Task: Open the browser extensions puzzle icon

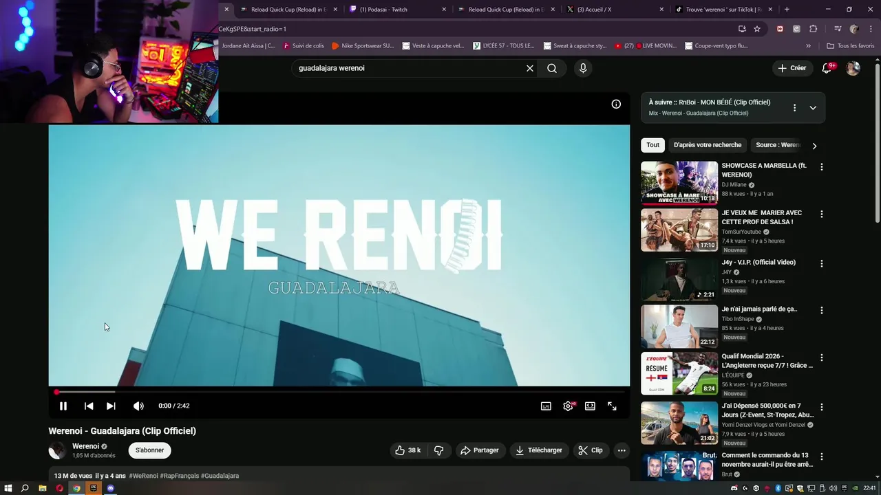Action: [x=813, y=29]
